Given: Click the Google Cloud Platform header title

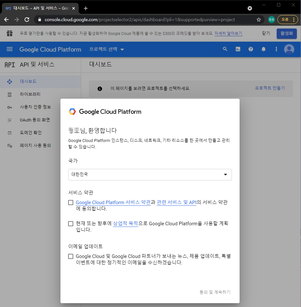Looking at the screenshot, I should coord(50,49).
